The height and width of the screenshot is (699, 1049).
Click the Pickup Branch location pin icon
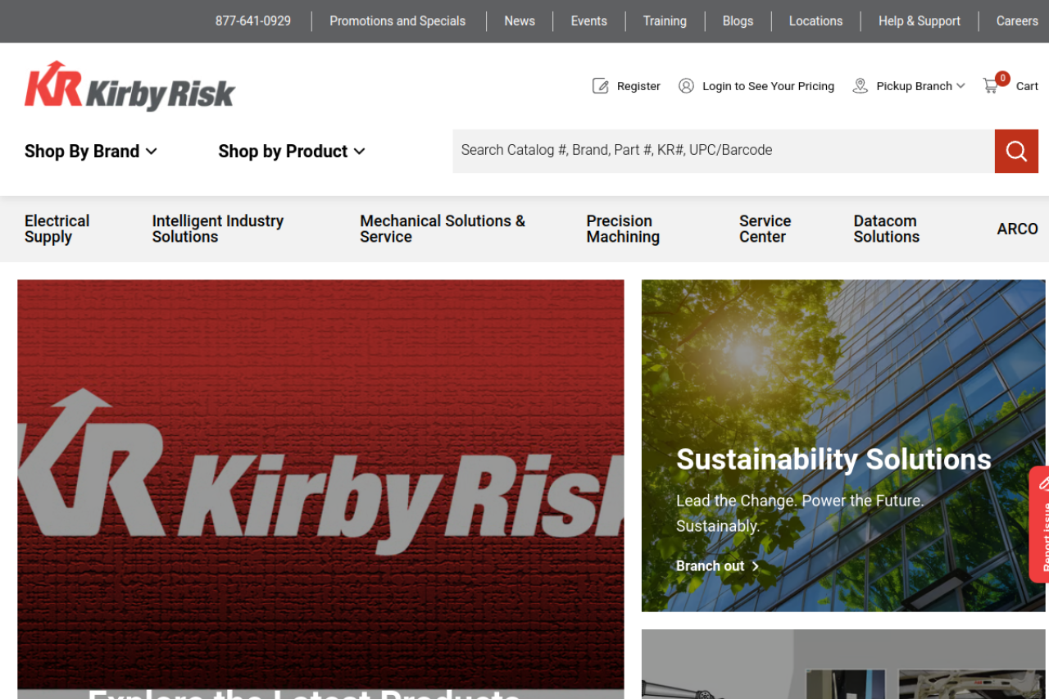860,86
